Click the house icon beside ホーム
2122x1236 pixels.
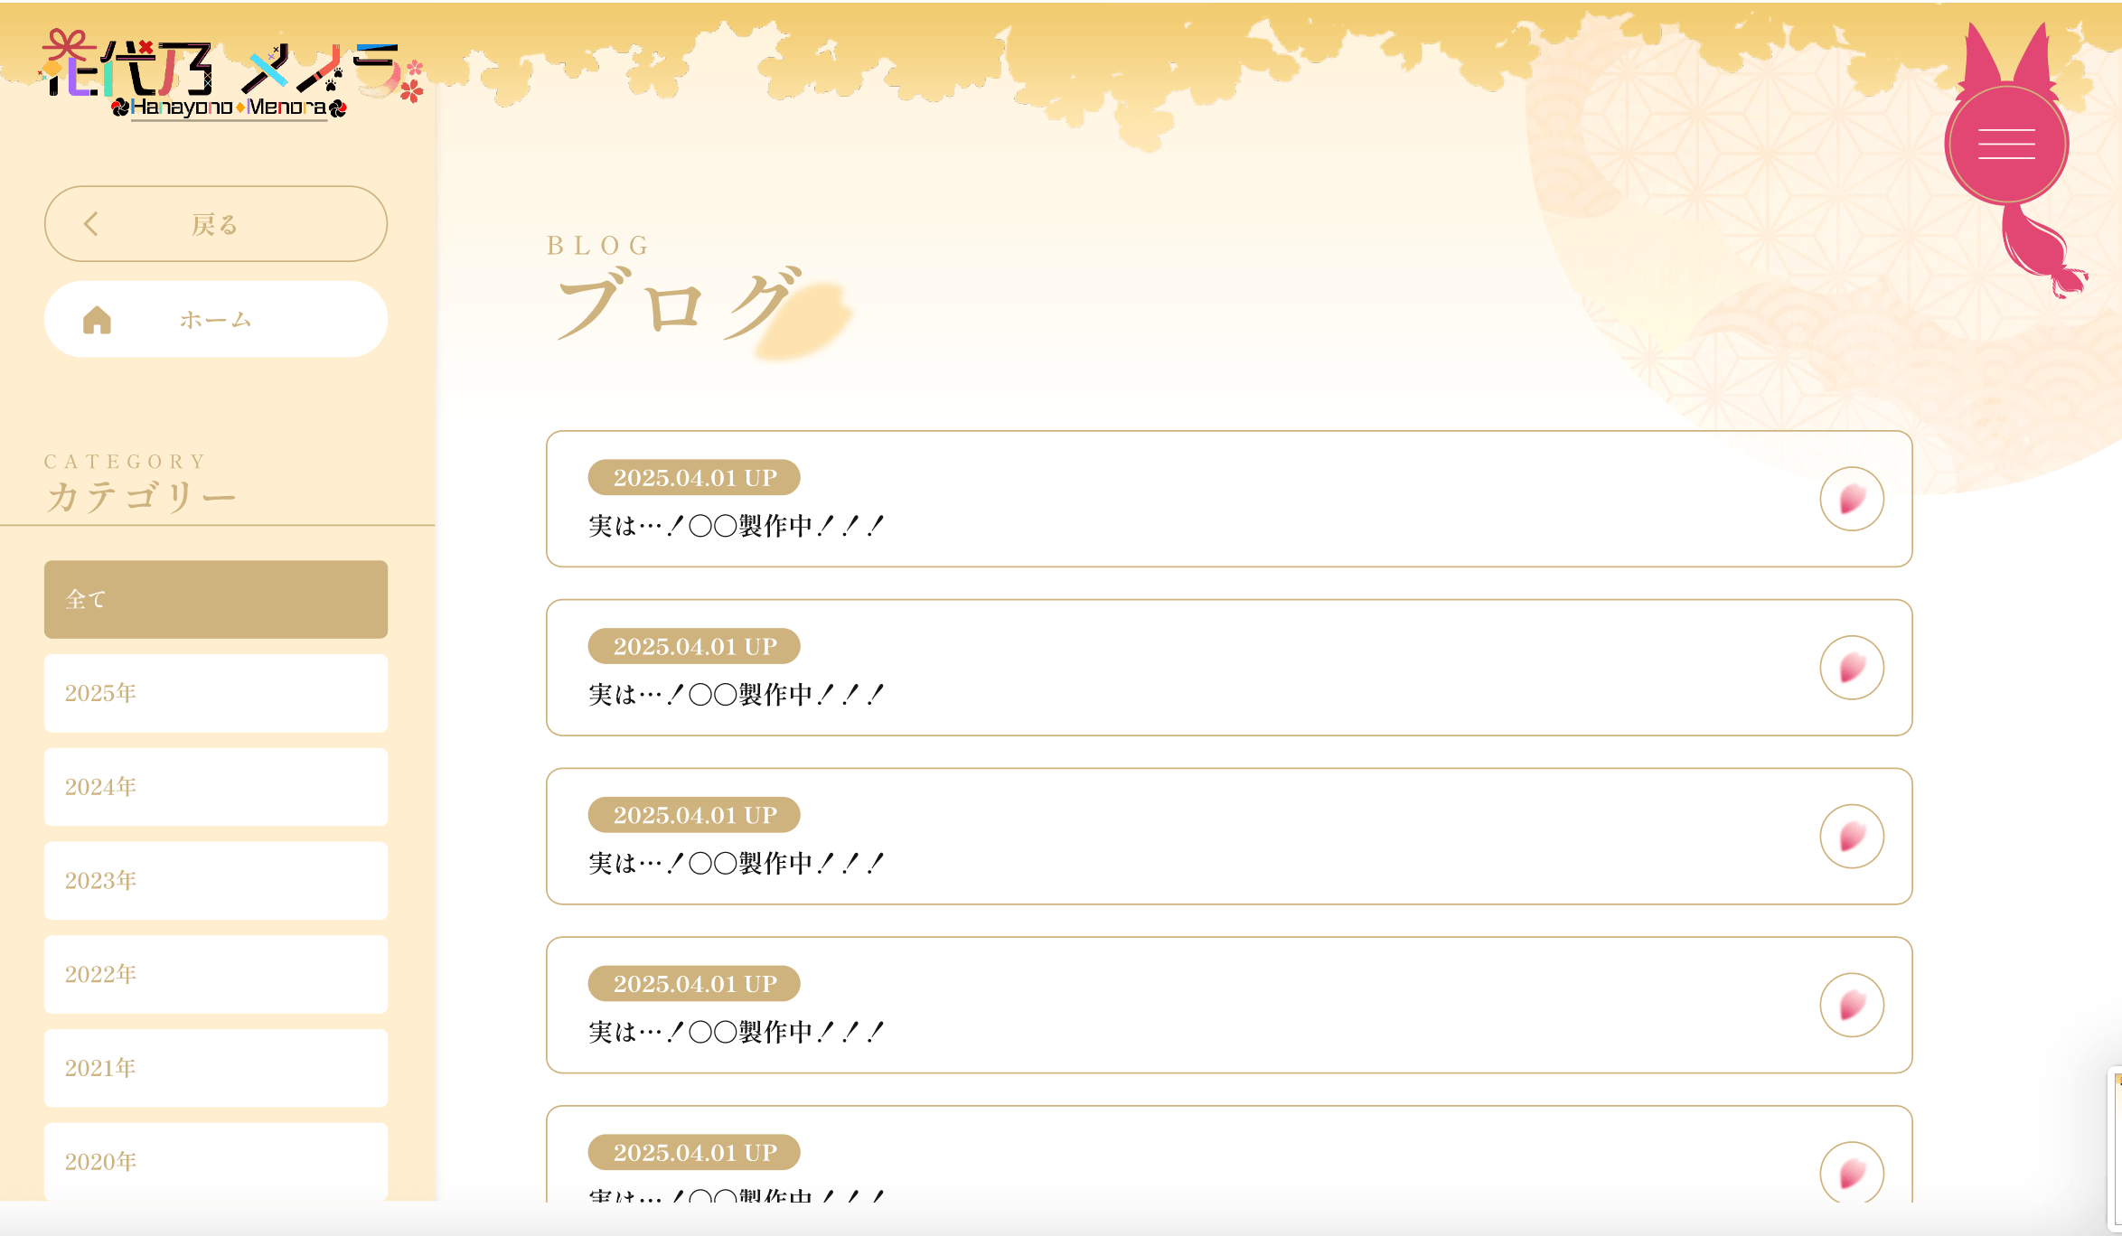point(97,319)
